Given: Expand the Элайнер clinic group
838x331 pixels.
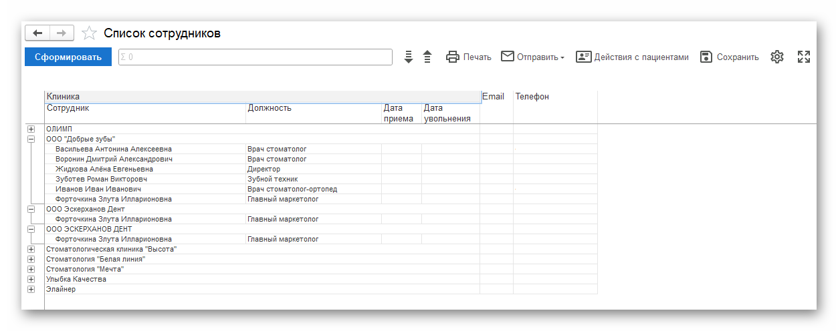Looking at the screenshot, I should tap(31, 289).
